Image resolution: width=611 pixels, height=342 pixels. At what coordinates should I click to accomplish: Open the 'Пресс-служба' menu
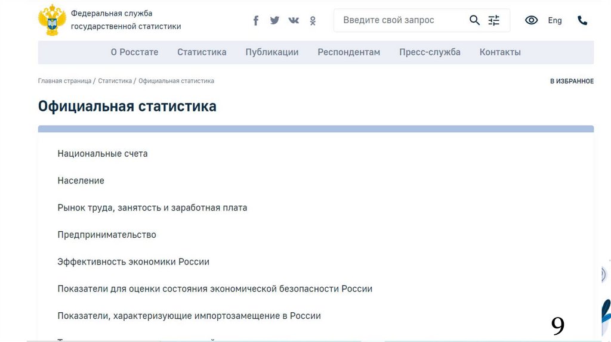(430, 52)
